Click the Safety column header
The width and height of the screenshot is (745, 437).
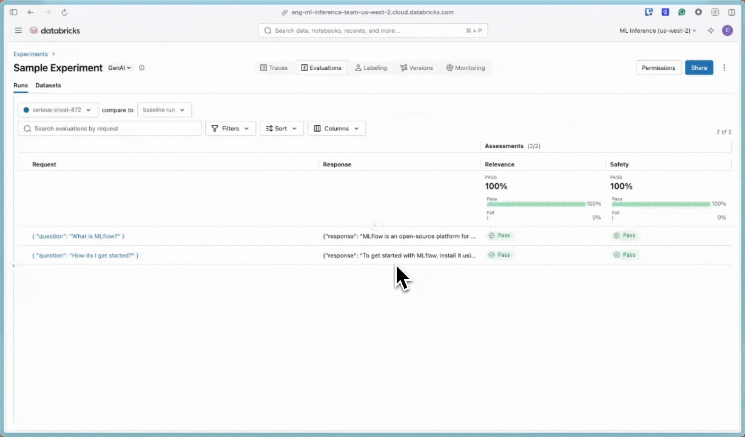pos(619,164)
